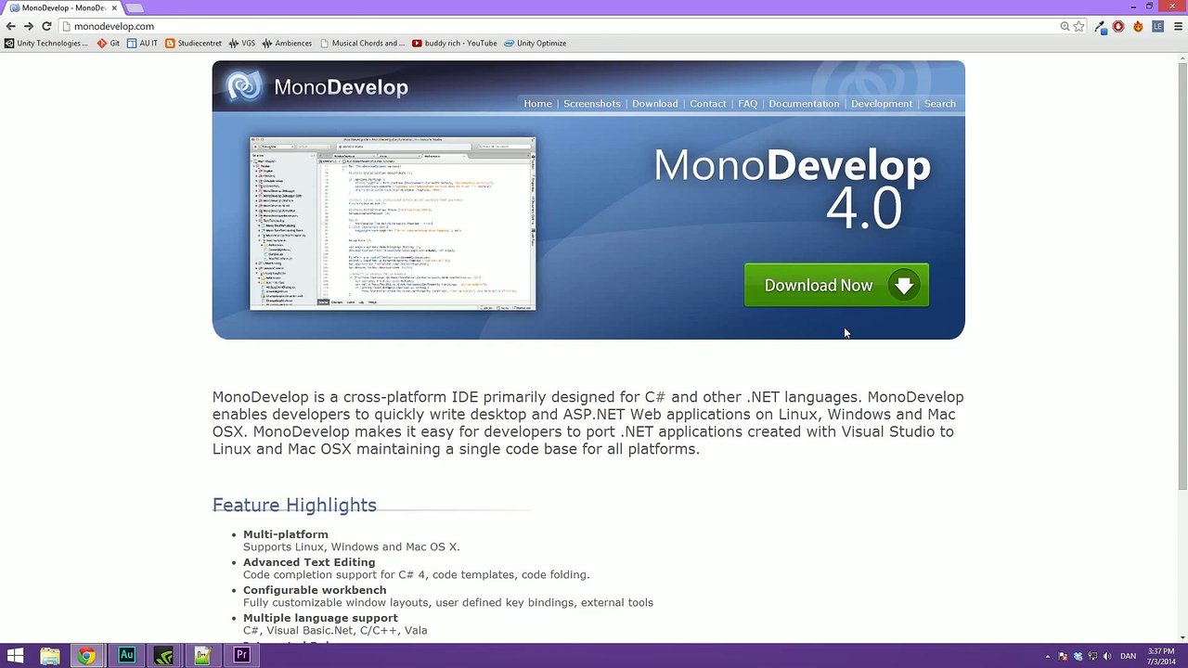Open a new tab next to the MonoDevelop tab
Screen dimensions: 1188x668
(135, 8)
